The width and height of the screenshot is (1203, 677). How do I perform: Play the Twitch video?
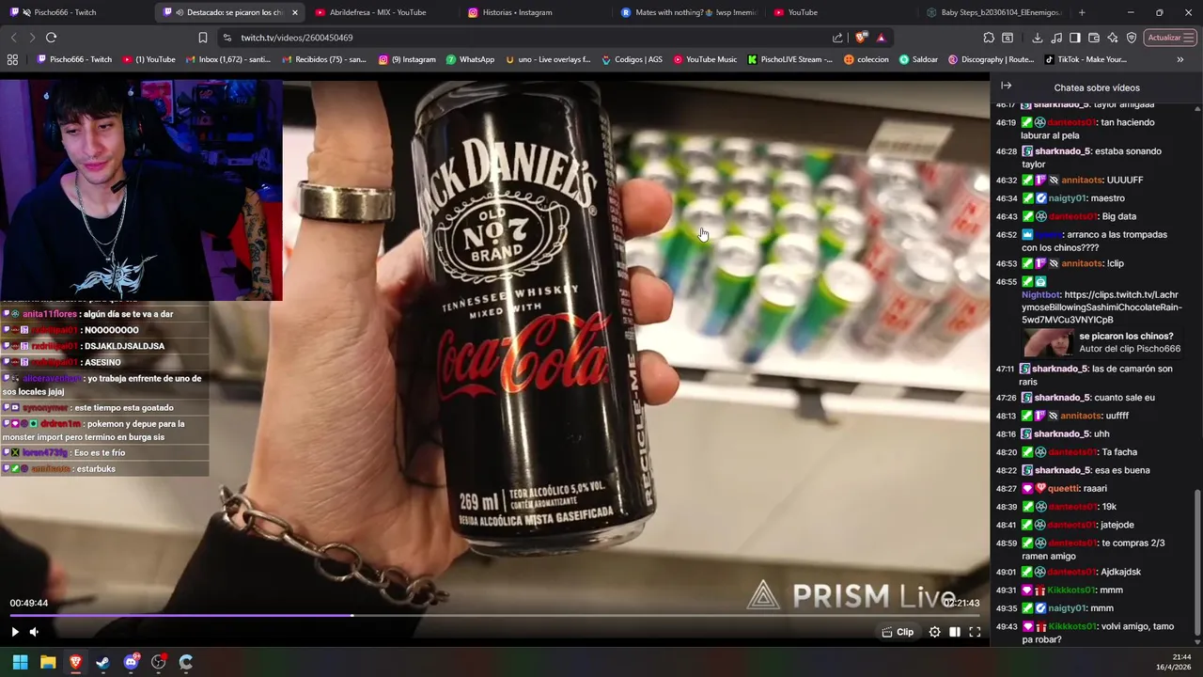14,632
